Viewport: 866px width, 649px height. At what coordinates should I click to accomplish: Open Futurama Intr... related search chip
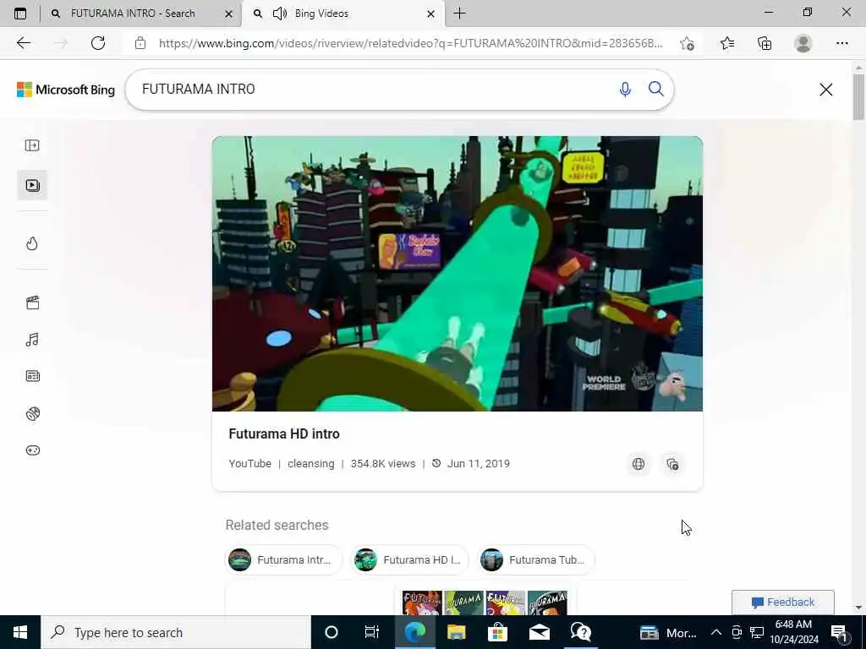pos(284,559)
